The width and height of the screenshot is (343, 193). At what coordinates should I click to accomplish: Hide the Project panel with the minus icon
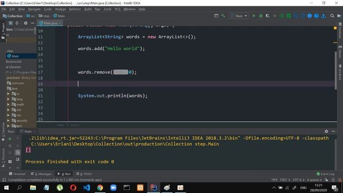tap(33, 23)
